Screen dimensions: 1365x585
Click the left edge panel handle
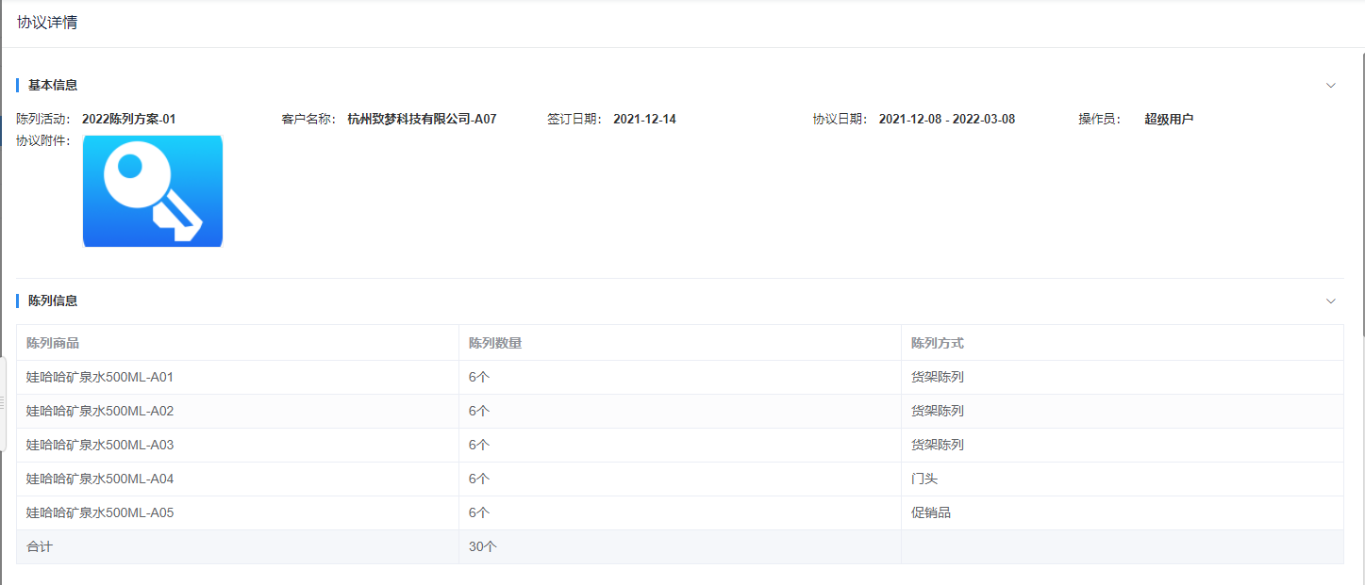point(3,402)
